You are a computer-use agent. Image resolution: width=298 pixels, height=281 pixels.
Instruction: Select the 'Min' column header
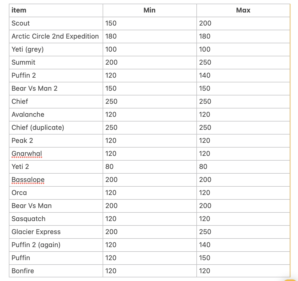coord(150,10)
